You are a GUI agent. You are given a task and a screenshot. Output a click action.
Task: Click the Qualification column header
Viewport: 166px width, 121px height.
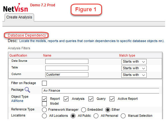click(18, 55)
